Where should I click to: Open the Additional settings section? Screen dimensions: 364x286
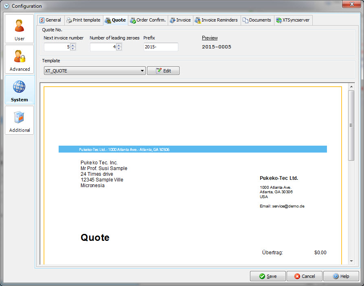(x=20, y=120)
